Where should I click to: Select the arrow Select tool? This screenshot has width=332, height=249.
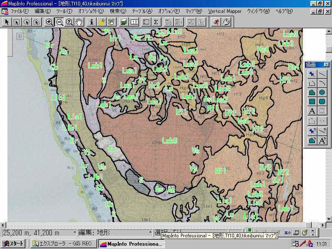pyautogui.click(x=7, y=22)
